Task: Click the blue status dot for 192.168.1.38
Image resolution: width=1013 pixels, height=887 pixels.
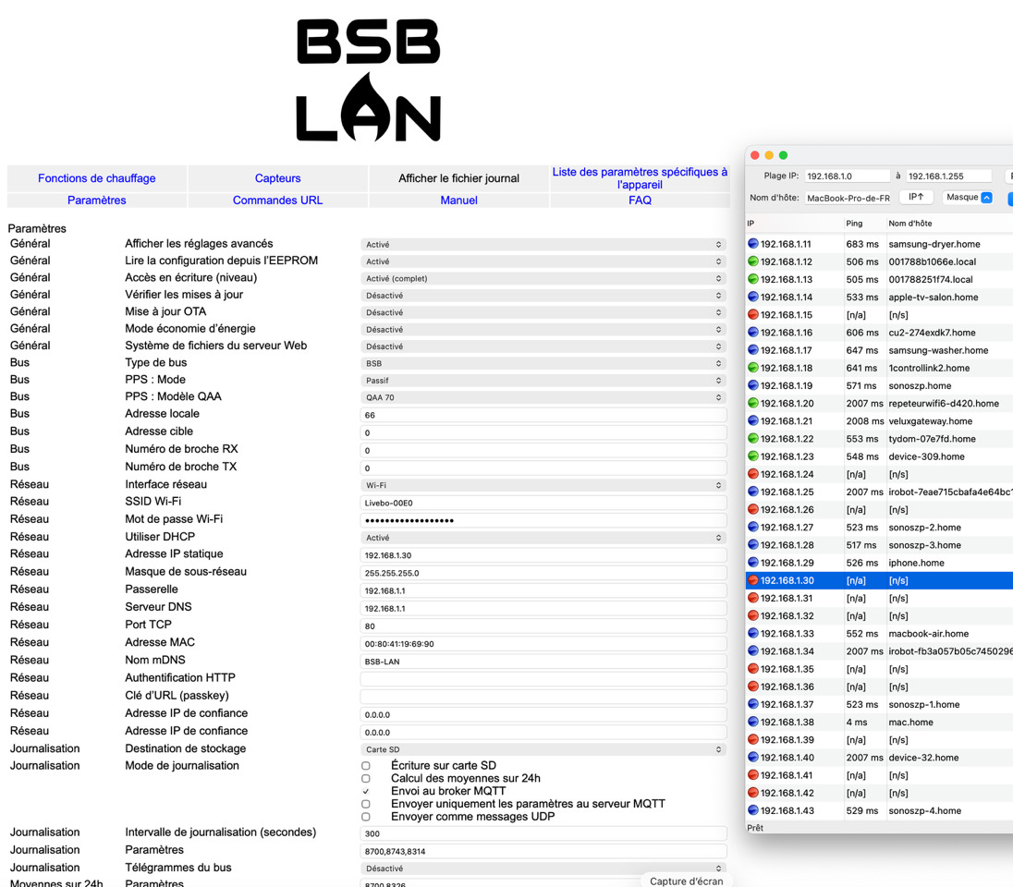Action: click(753, 723)
